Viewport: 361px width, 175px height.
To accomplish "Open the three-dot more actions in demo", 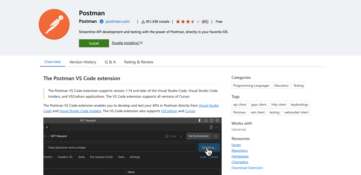I will pos(217,127).
